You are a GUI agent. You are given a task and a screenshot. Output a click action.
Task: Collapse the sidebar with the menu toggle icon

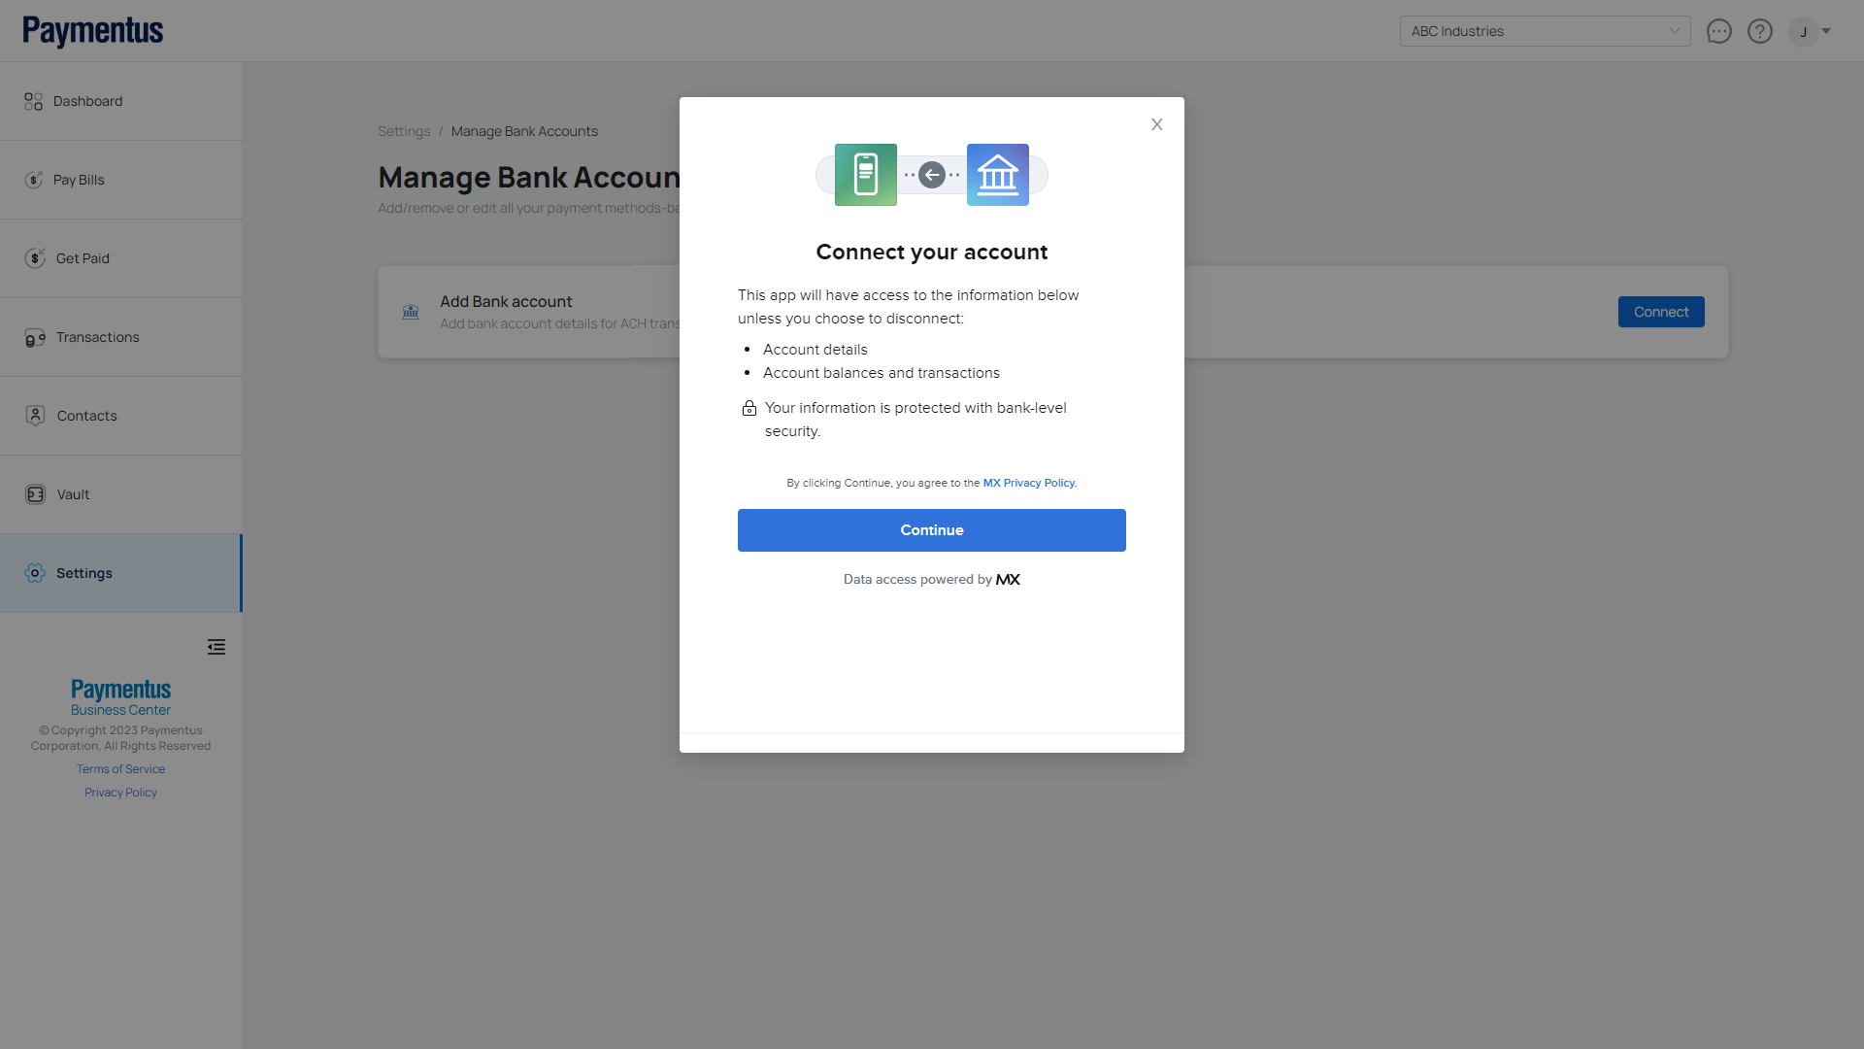pyautogui.click(x=216, y=647)
